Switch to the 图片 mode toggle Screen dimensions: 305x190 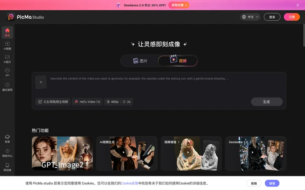[x=140, y=61]
